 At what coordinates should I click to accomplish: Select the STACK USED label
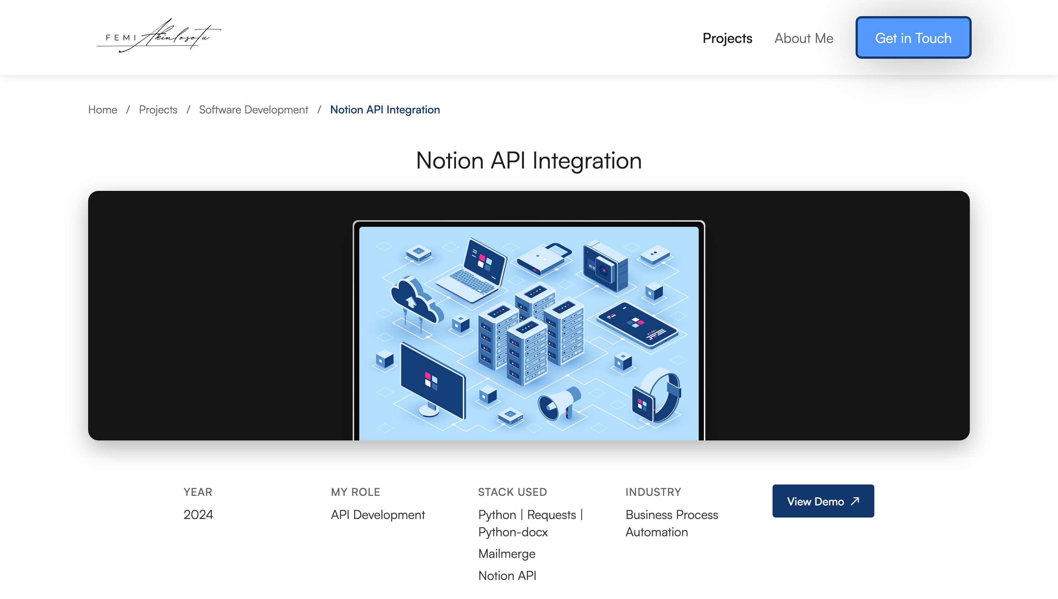[512, 492]
